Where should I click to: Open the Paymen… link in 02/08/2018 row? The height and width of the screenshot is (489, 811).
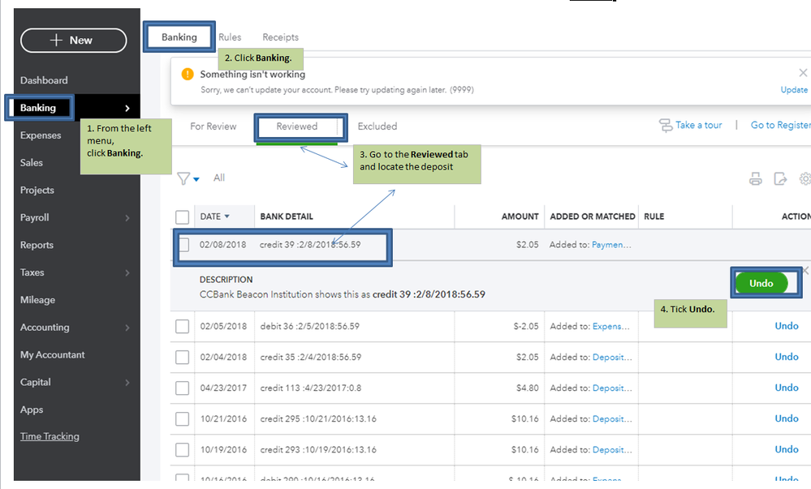point(611,245)
